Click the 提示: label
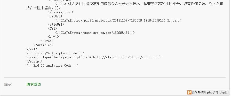Screen dimensions: 231x96 coord(8,84)
